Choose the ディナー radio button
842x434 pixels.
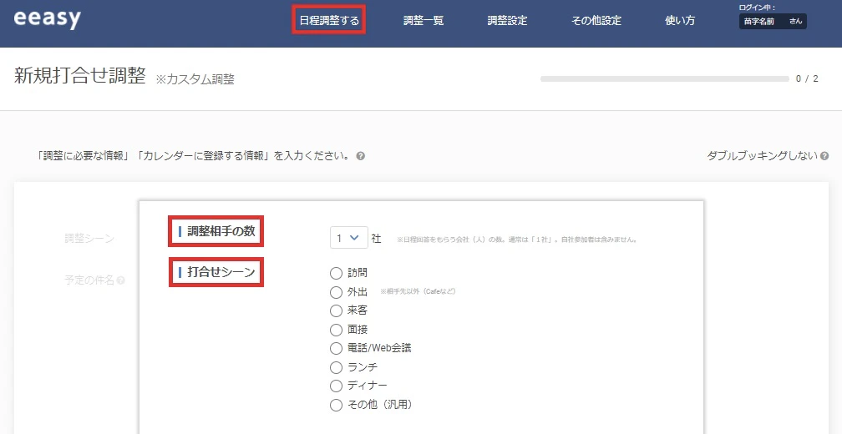337,386
